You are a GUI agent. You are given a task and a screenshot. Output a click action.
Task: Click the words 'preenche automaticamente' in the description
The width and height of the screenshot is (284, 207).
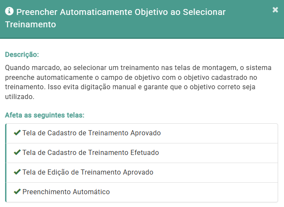coord(45,78)
